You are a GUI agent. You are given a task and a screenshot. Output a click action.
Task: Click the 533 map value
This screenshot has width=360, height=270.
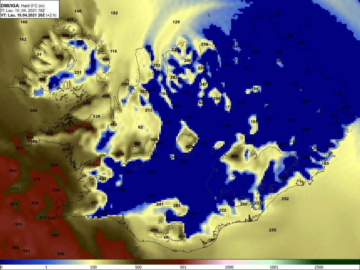pos(86,103)
